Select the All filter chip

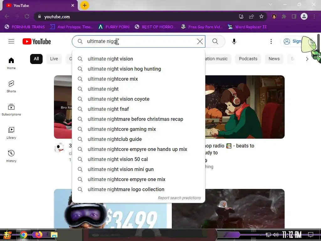click(36, 59)
